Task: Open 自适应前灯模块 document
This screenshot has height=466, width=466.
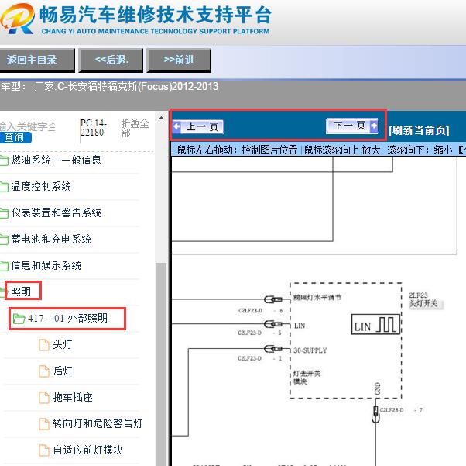Action: click(87, 450)
